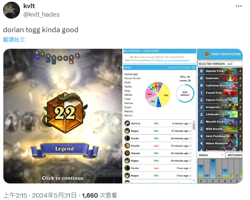Open the three-dot more options menu
This screenshot has height=200, width=250.
click(238, 6)
